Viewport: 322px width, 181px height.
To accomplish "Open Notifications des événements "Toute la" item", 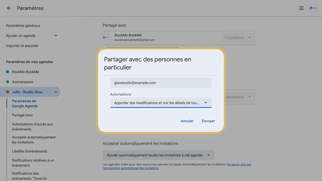I will click(29, 176).
